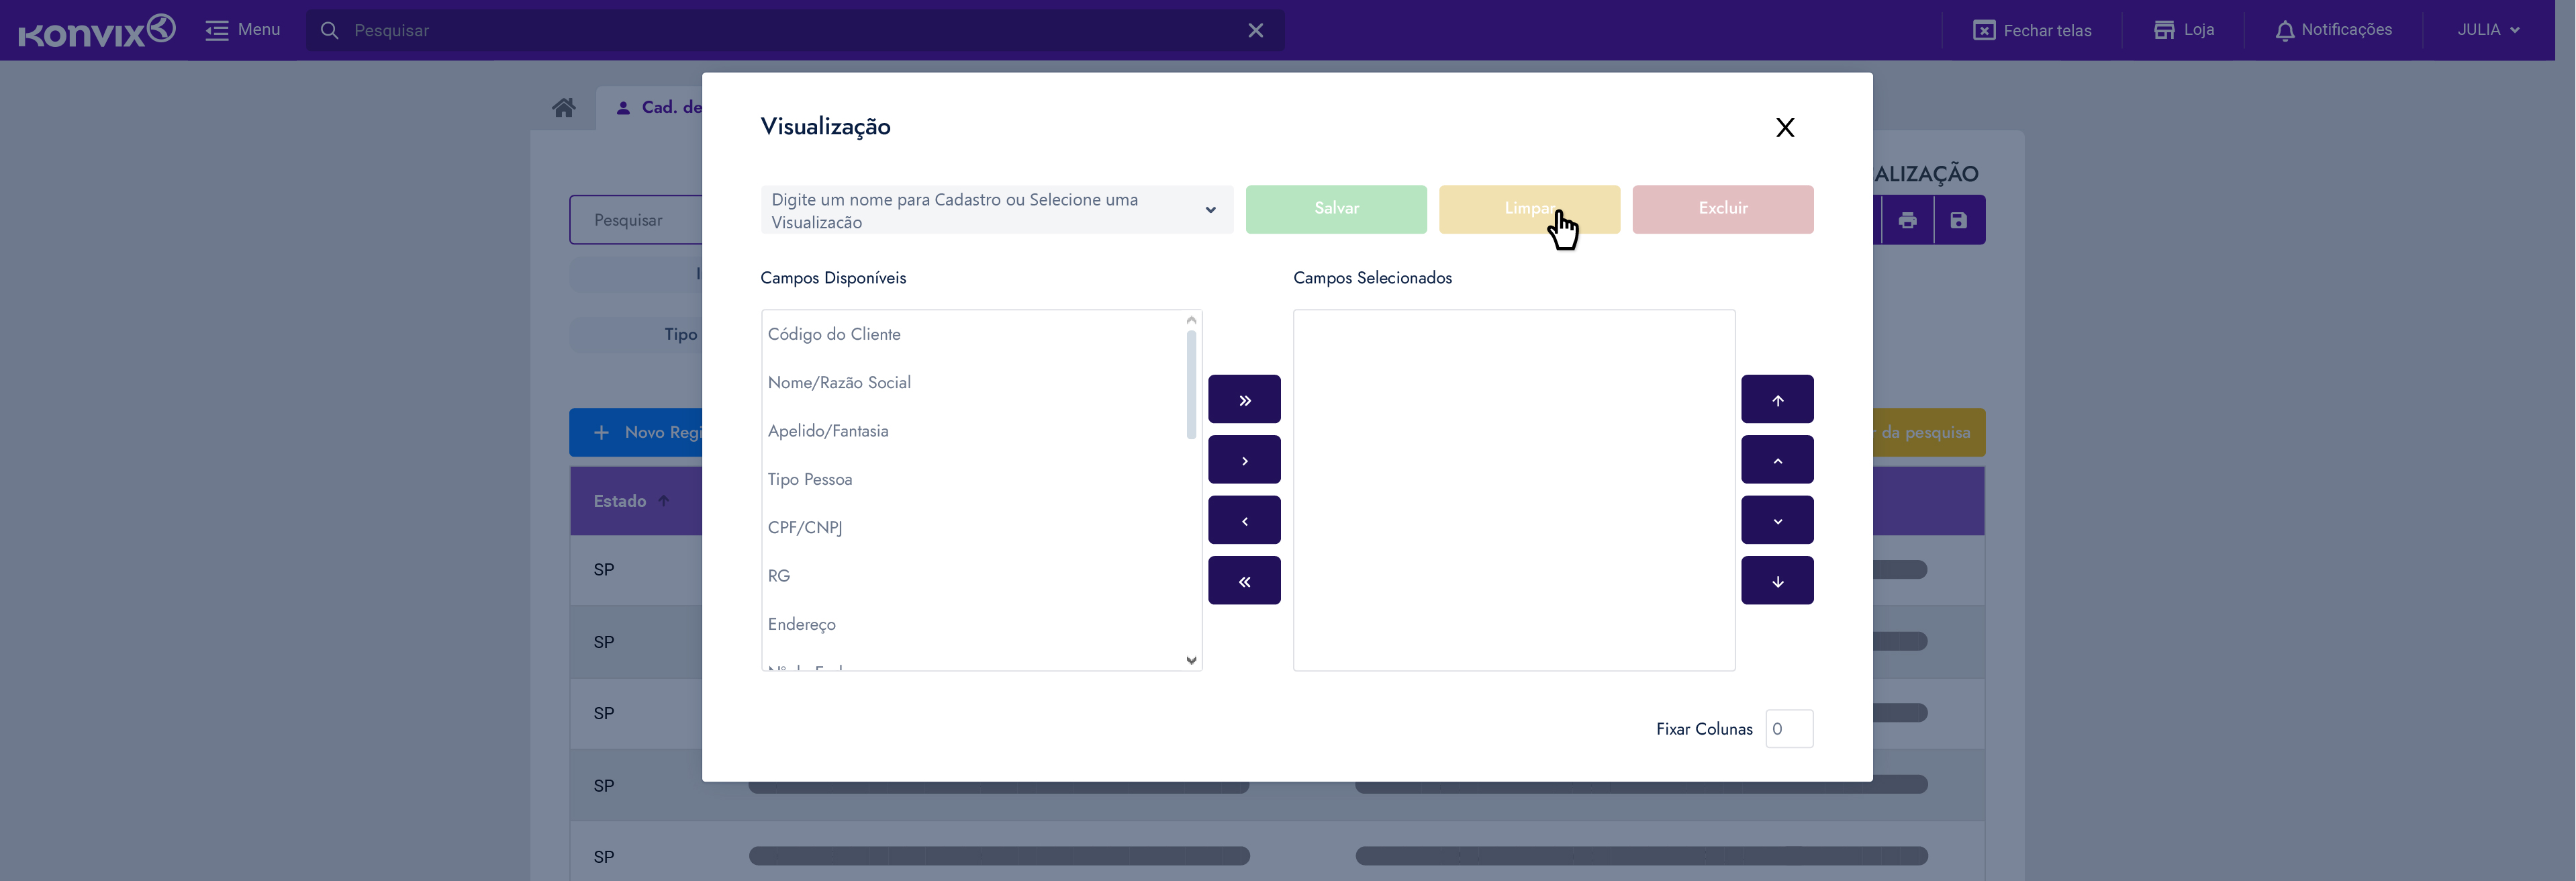Click the single left arrow remove button

click(1244, 520)
